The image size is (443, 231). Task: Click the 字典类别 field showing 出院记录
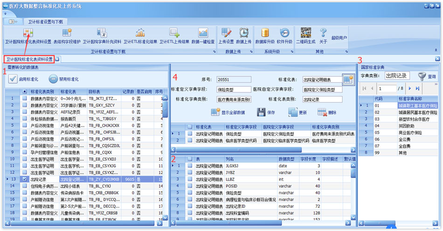pos(397,75)
